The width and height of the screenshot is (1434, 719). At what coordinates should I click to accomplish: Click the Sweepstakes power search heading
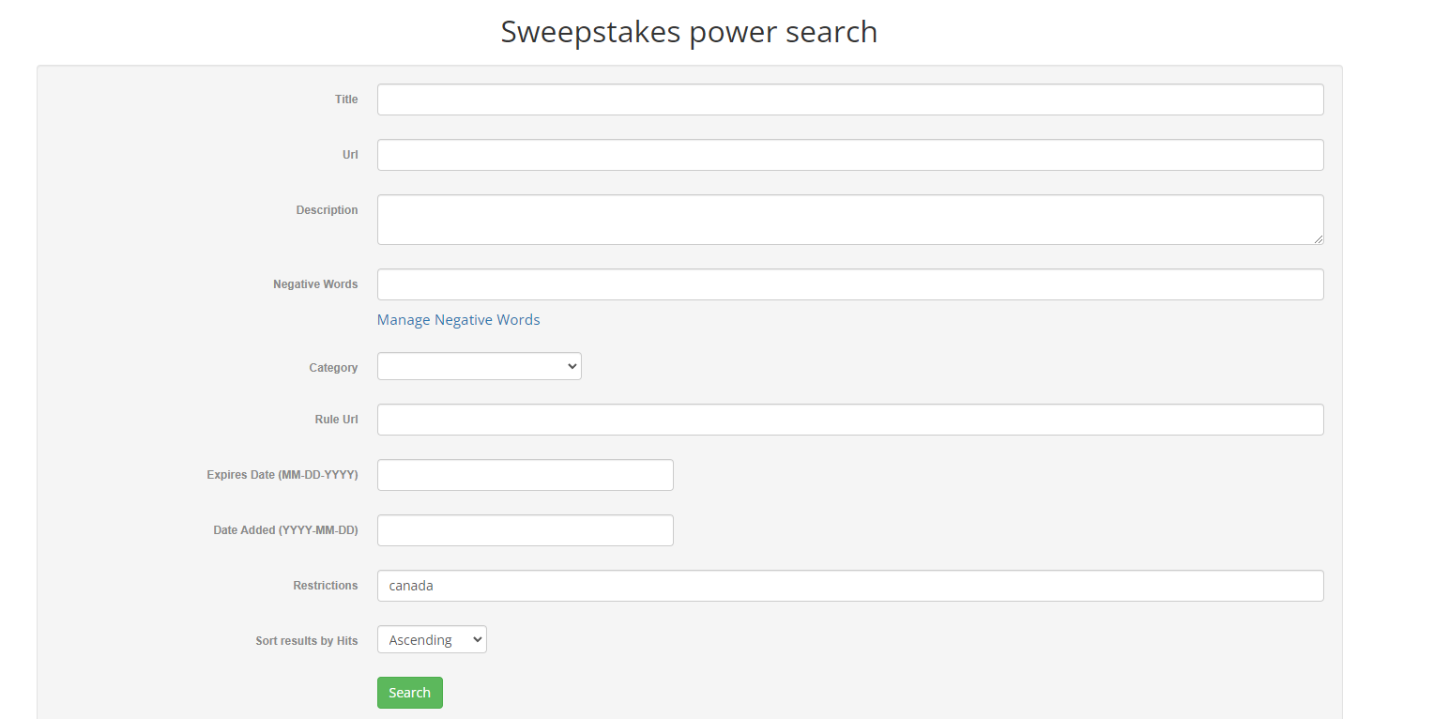(689, 32)
